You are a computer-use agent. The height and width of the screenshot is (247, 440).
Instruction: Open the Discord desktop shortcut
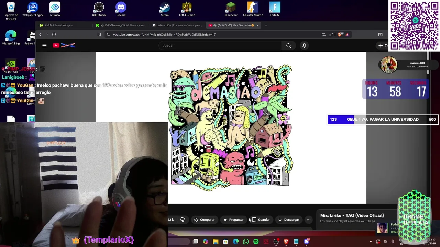pos(121,9)
